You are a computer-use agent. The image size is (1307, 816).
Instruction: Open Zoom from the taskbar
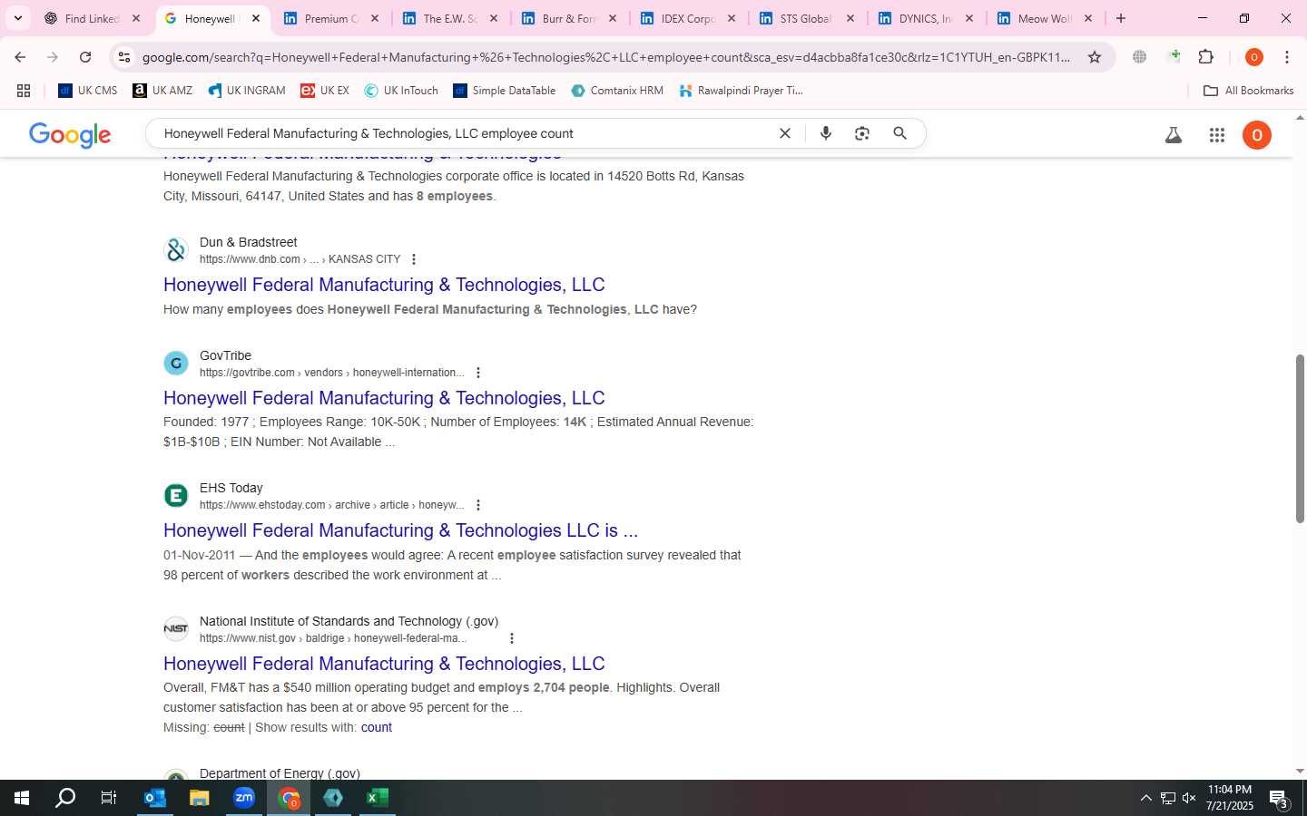[x=244, y=798]
